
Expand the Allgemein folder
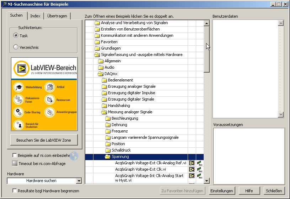pyautogui.click(x=101, y=61)
